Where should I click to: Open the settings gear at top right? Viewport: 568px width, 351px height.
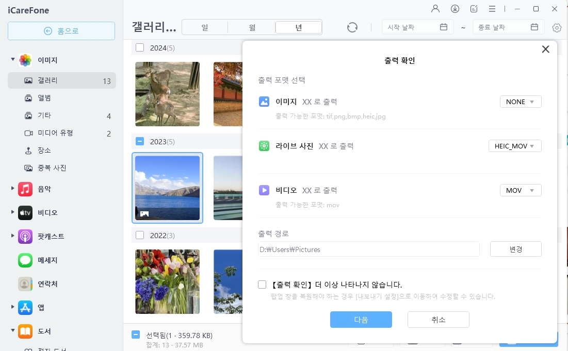tap(557, 28)
